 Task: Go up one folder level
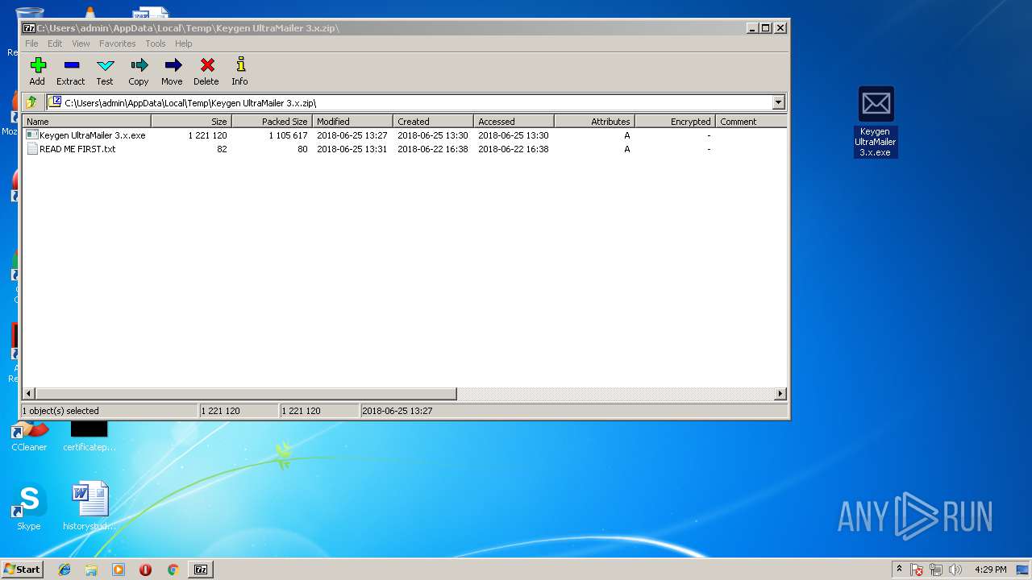click(x=31, y=102)
